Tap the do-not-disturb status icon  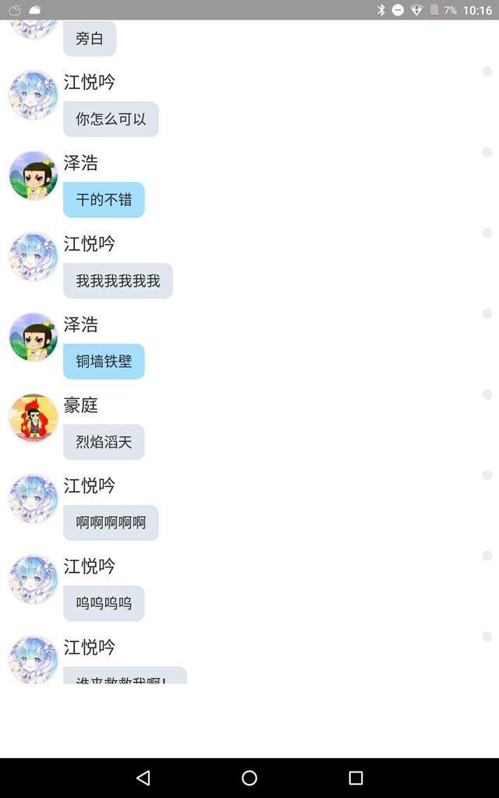[398, 9]
